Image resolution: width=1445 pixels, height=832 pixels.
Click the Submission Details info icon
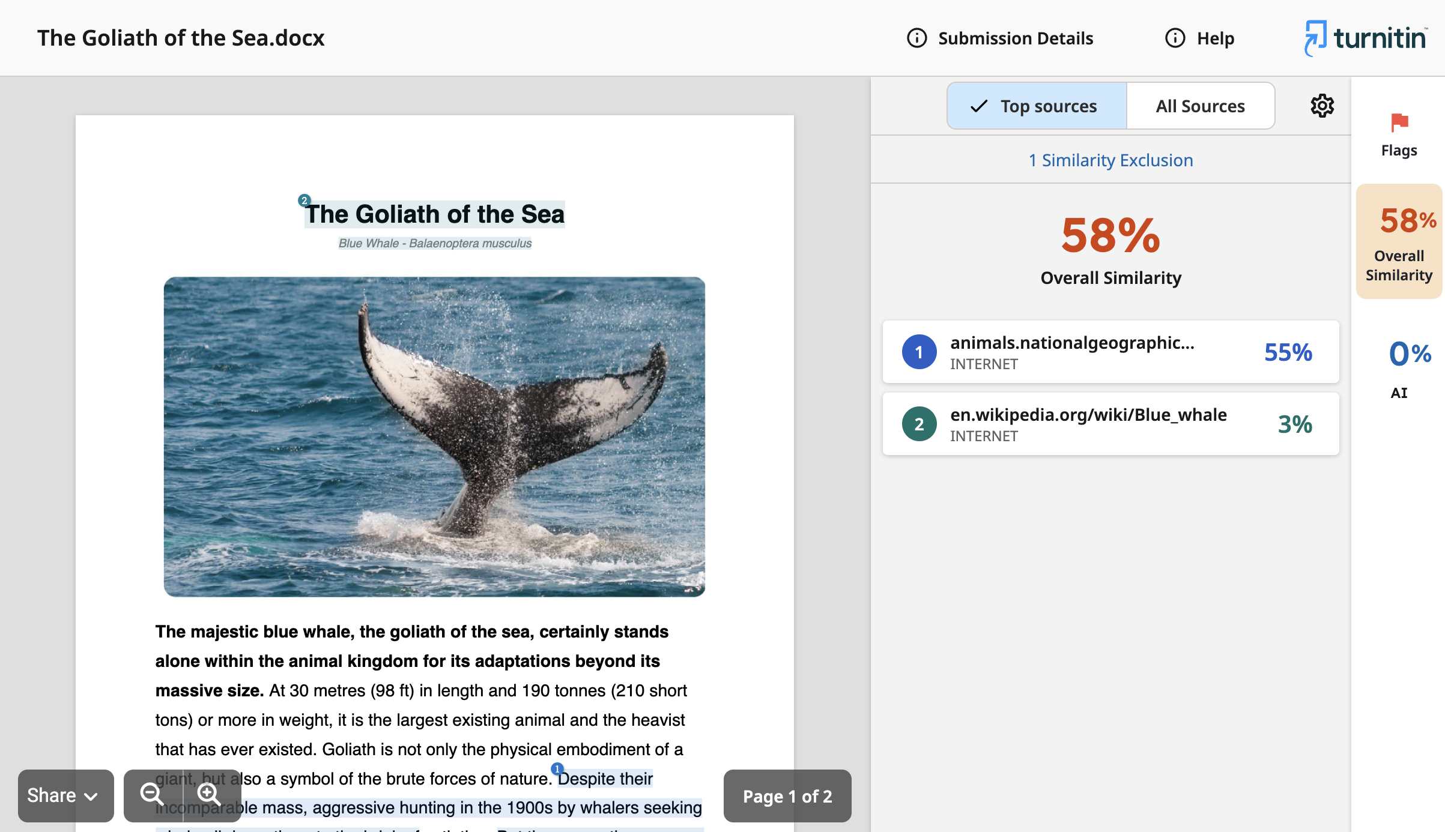coord(916,38)
